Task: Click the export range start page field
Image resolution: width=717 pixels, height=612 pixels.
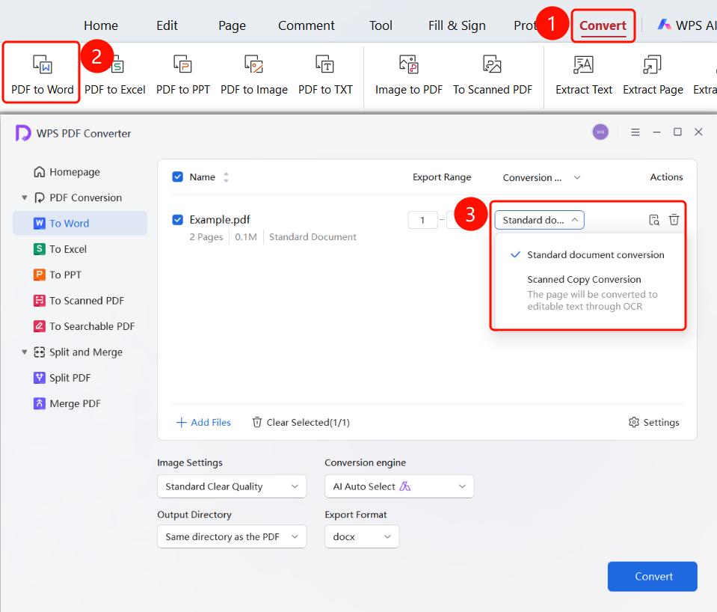Action: (422, 220)
